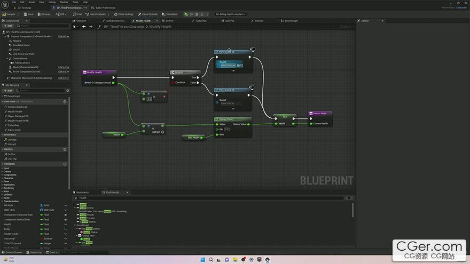Viewport: 470px width, 264px height.
Task: Open the Output Log
Action: point(34,252)
